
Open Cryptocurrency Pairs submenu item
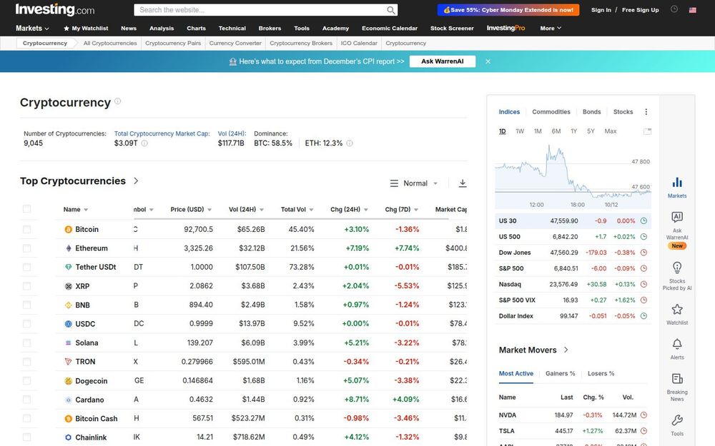click(173, 44)
